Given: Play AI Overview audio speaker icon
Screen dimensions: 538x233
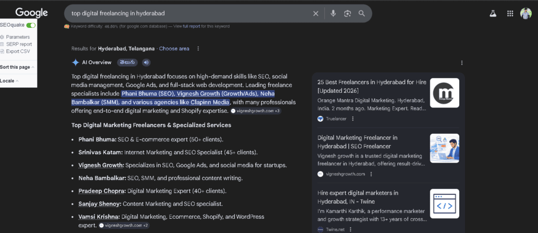Looking at the screenshot, I should pyautogui.click(x=146, y=62).
